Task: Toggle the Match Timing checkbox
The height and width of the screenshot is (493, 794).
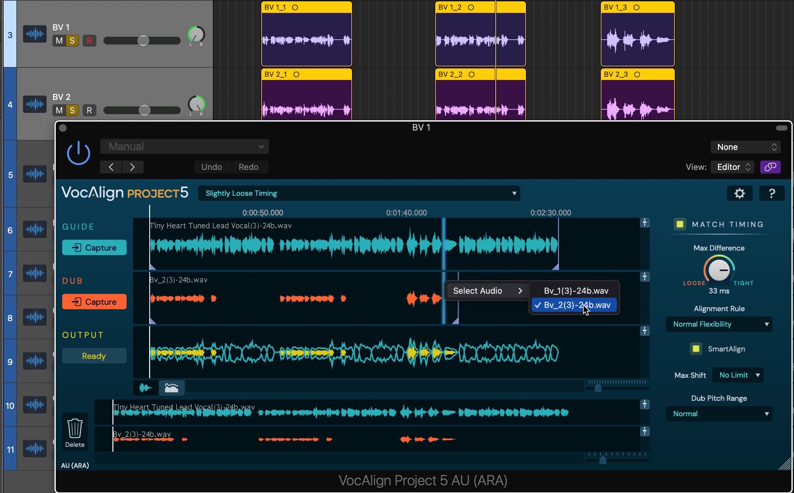Action: click(x=680, y=224)
